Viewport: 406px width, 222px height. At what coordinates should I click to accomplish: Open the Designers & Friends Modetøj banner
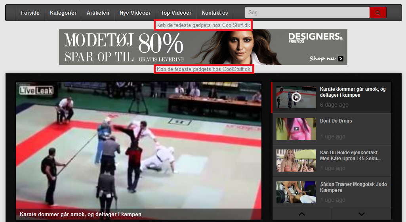pos(203,47)
